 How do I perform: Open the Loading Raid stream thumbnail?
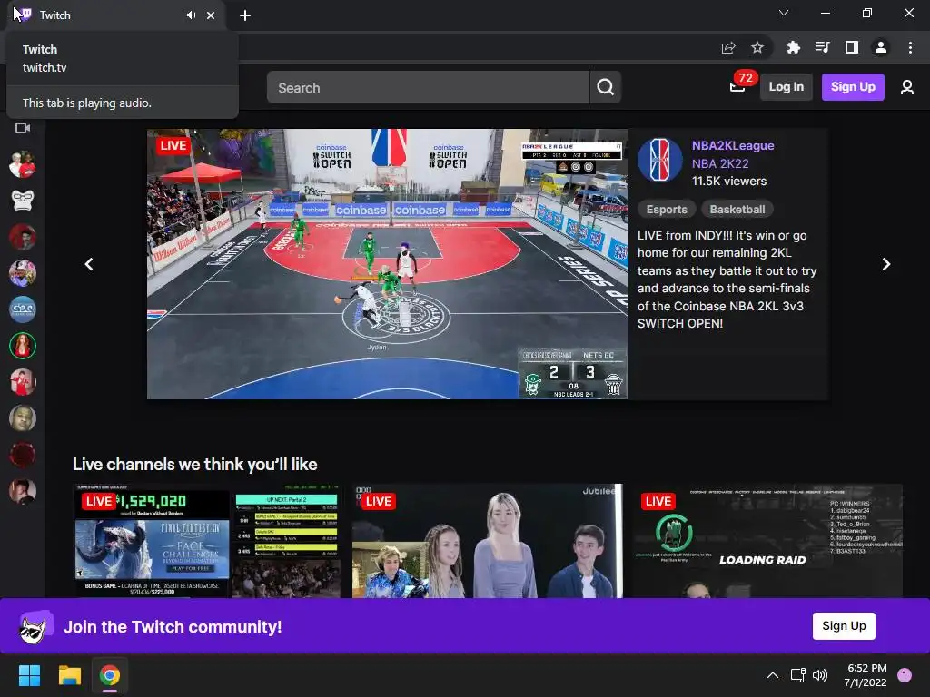(x=768, y=541)
